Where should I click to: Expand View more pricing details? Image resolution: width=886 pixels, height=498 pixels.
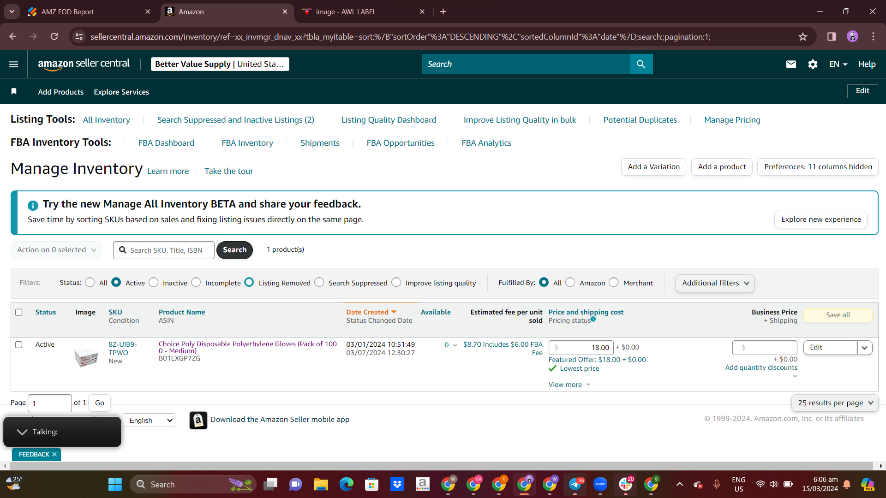point(569,385)
